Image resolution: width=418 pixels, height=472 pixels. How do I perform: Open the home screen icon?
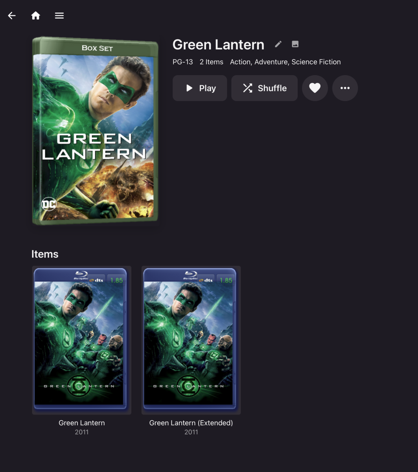pyautogui.click(x=36, y=16)
